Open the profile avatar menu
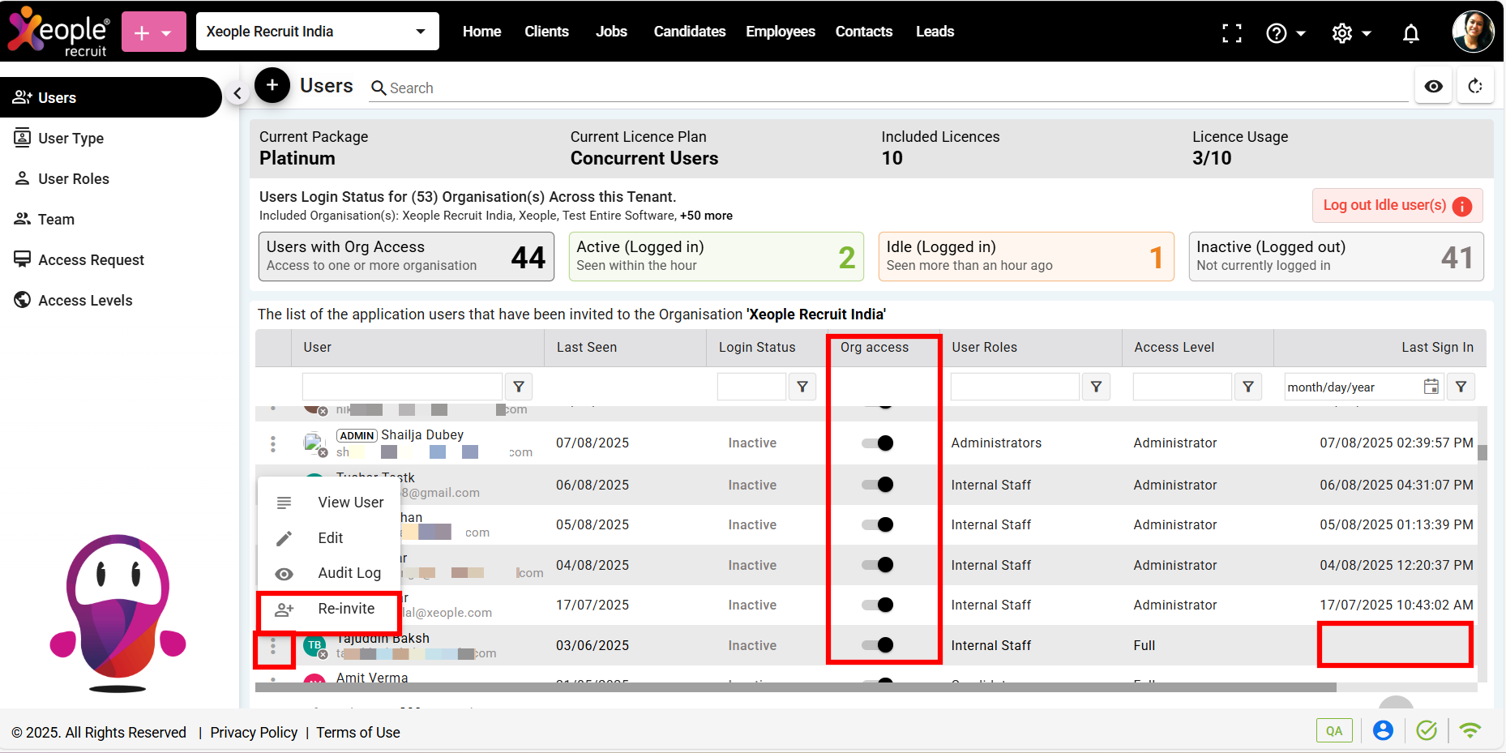The image size is (1506, 753). click(1473, 32)
